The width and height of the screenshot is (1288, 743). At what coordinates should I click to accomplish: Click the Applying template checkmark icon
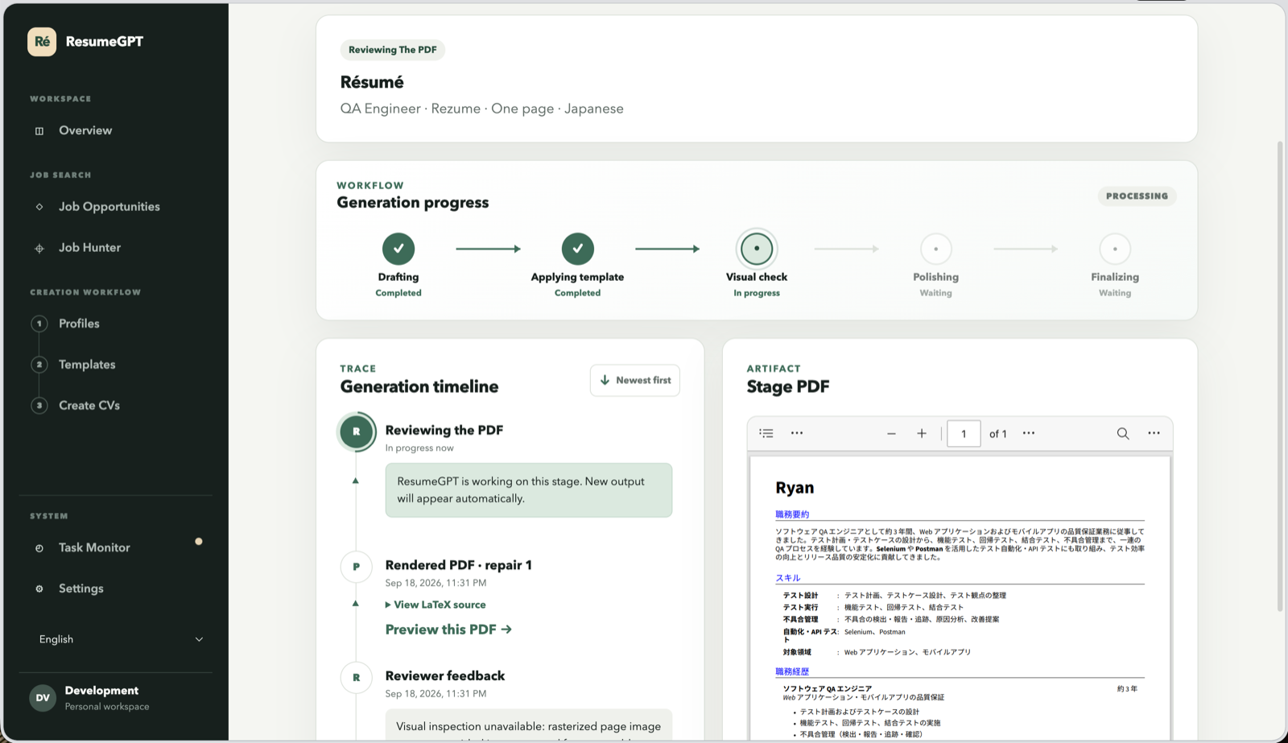[x=578, y=249]
